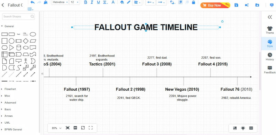
Task: Toggle italic formatting
Action: (92, 2)
